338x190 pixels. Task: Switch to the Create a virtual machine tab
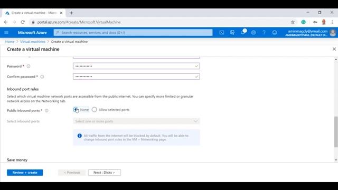[x=34, y=13]
